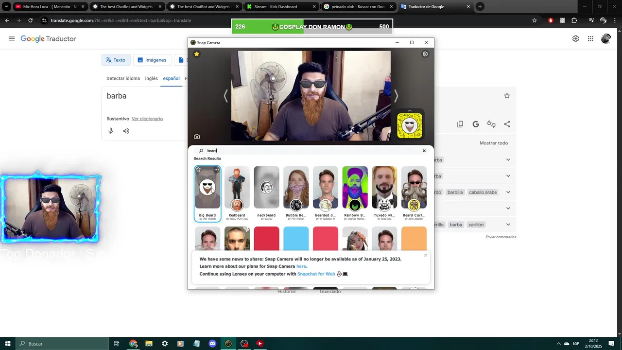This screenshot has height=350, width=622.
Task: Select the Bubble Beard lens by Phil Walton
Action: (x=296, y=193)
